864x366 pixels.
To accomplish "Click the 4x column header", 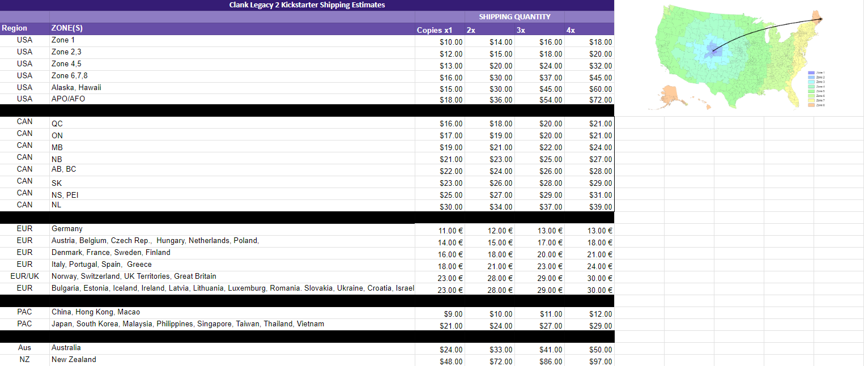I will point(589,30).
